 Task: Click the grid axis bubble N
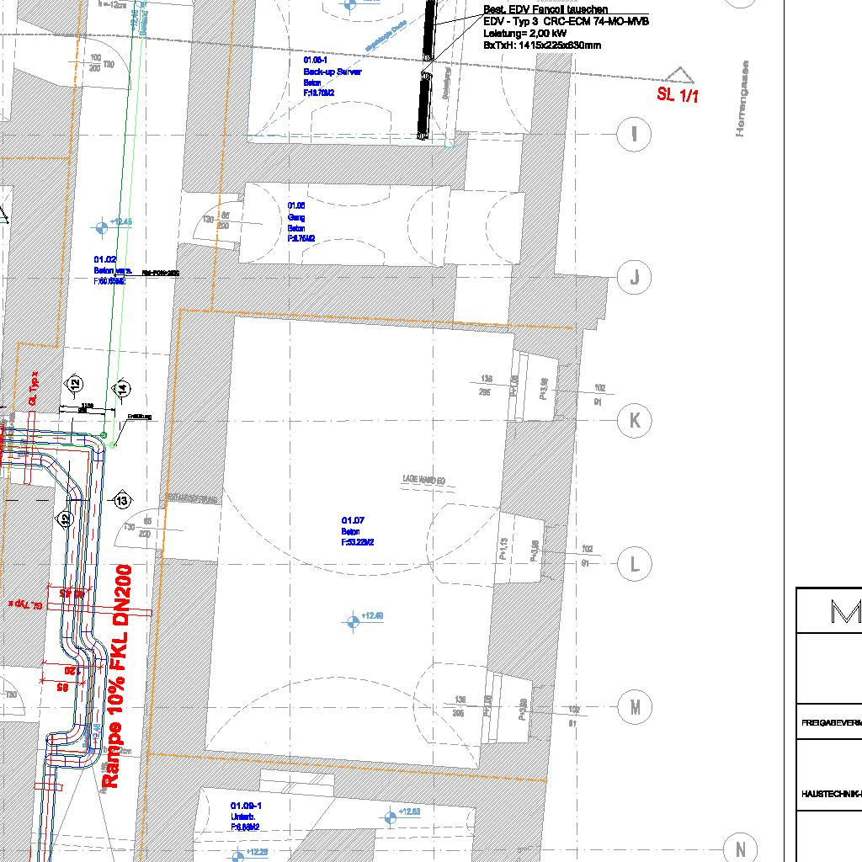click(740, 849)
